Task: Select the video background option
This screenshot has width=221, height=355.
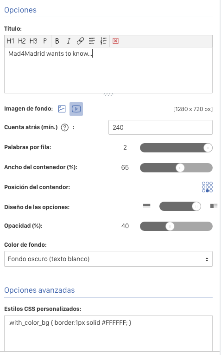Action: (x=76, y=109)
